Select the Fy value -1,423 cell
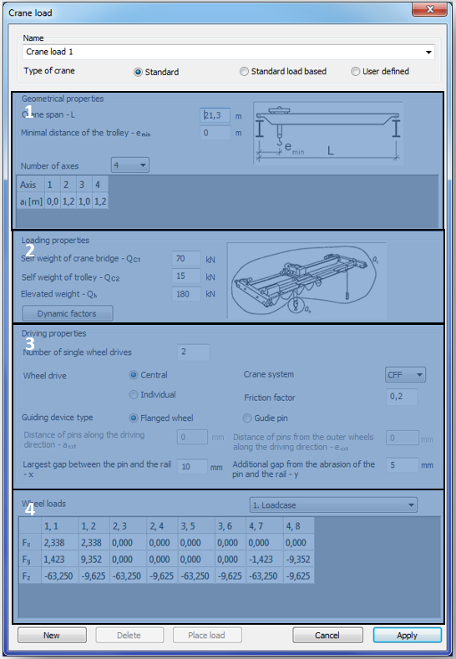 coord(265,560)
